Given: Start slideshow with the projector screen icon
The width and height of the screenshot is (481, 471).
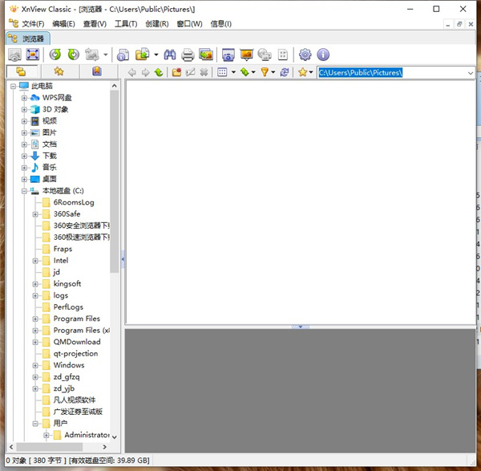Looking at the screenshot, I should [246, 55].
